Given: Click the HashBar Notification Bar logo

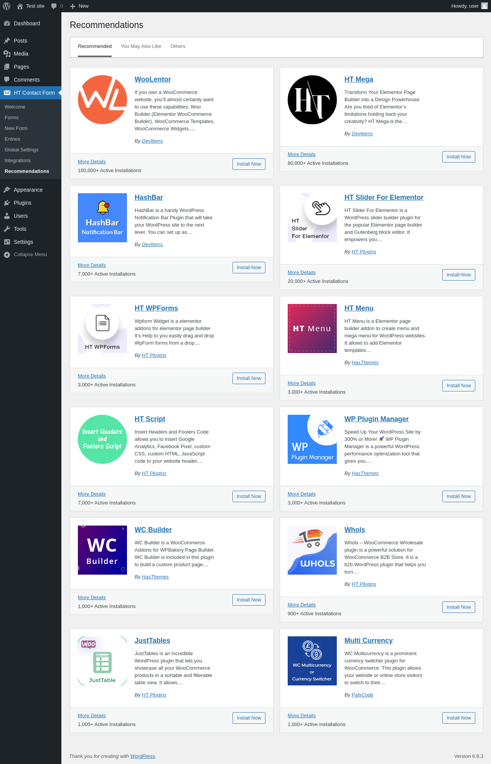Looking at the screenshot, I should click(102, 218).
